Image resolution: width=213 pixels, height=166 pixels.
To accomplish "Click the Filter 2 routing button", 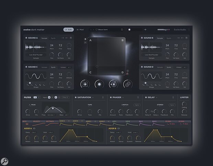I will tap(65, 97).
